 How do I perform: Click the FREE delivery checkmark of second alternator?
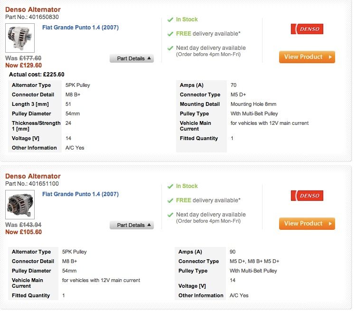pyautogui.click(x=170, y=200)
